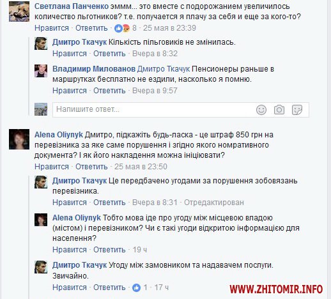
Task: Open timestamp '25 мая в 23:50'
Action: point(141,167)
